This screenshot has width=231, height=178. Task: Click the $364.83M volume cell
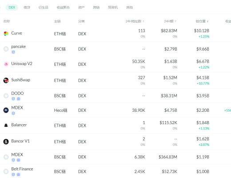tap(168, 157)
